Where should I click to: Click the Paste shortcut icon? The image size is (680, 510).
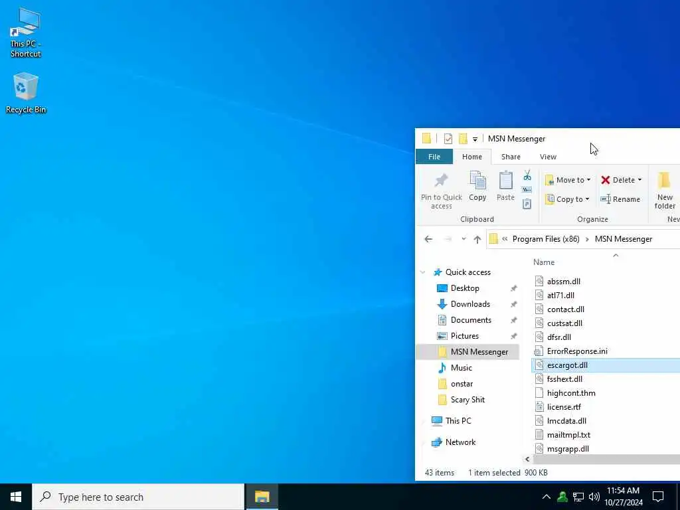point(527,204)
